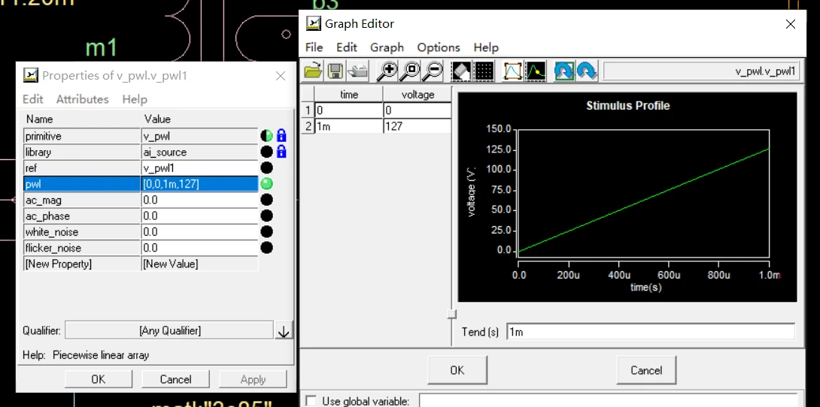820x407 pixels.
Task: Open Graph Editor Help menu
Action: click(486, 47)
